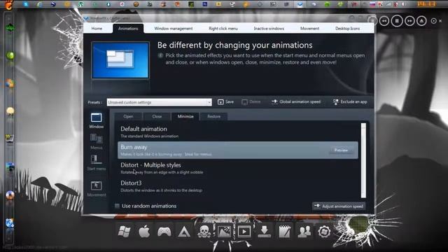Enable Use random animations checkbox
448x252 pixels.
click(117, 206)
